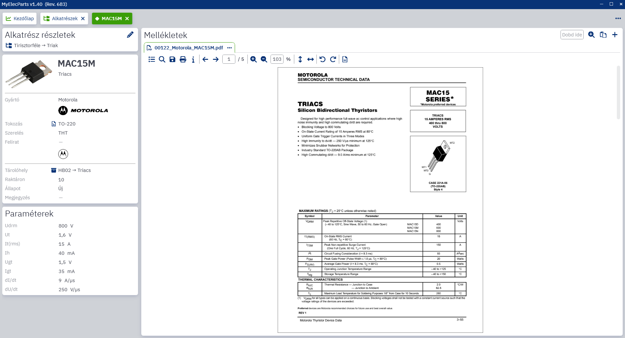Image resolution: width=625 pixels, height=338 pixels.
Task: Click the round Motorola marking symbol
Action: [63, 154]
